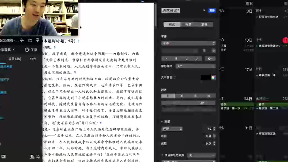Click the airplane icon in the chat panel header
Image resolution: width=288 pixels, height=162 pixels.
tap(22, 40)
